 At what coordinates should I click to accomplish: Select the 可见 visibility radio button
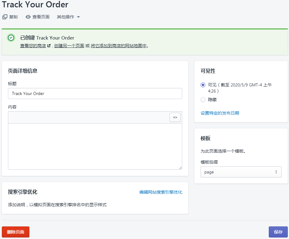tap(202, 85)
